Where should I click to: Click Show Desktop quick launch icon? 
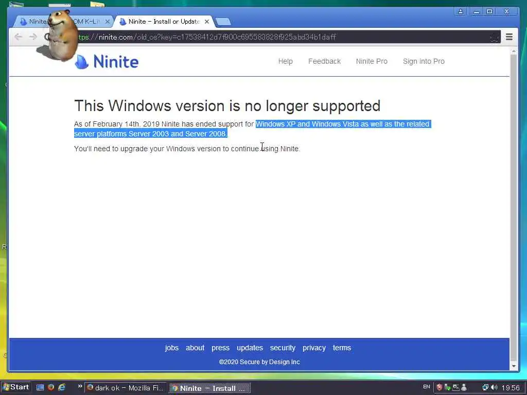tap(40, 387)
